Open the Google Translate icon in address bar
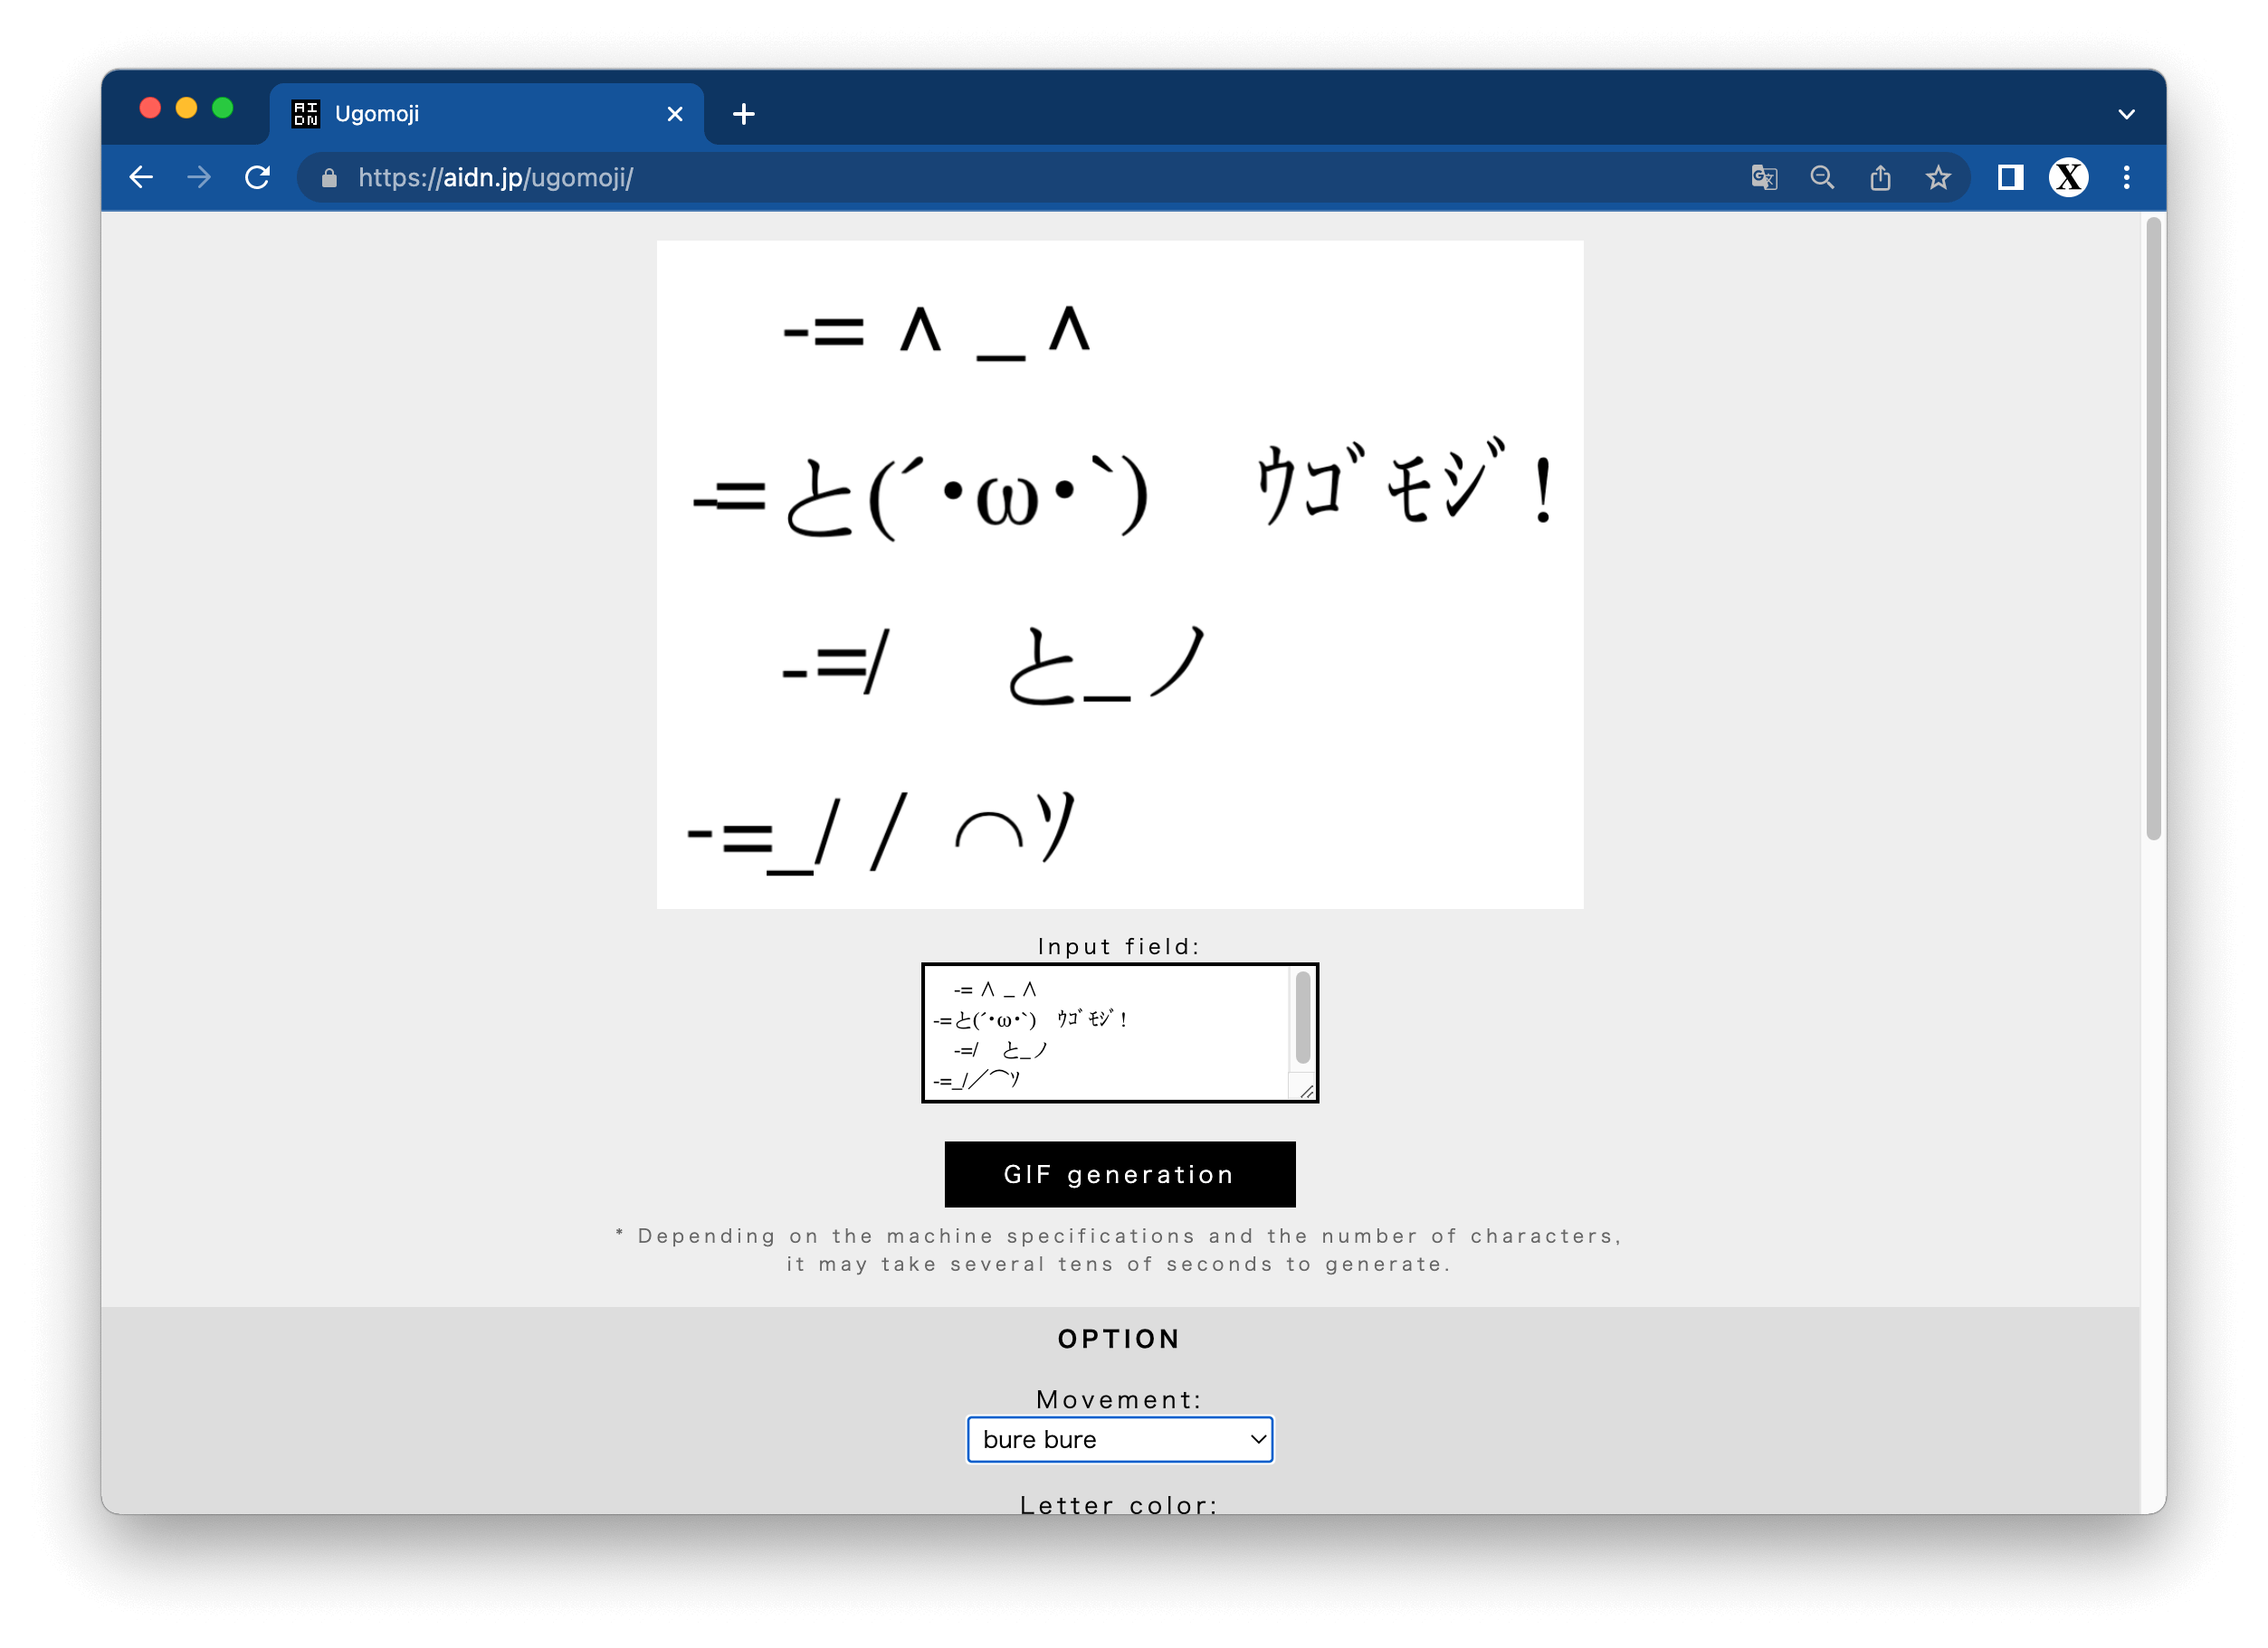Image resolution: width=2268 pixels, height=1648 pixels. (x=1764, y=178)
